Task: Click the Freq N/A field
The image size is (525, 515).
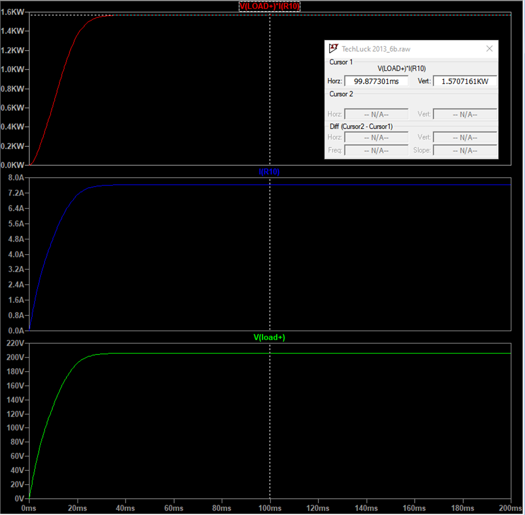Action: click(376, 151)
